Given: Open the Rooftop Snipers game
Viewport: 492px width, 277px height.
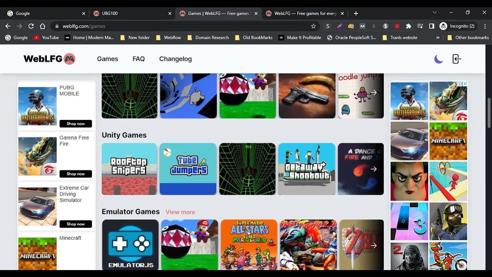Looking at the screenshot, I should (129, 169).
